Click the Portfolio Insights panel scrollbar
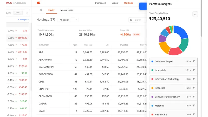Screen dimensions: 208x117 (x=201, y=18)
